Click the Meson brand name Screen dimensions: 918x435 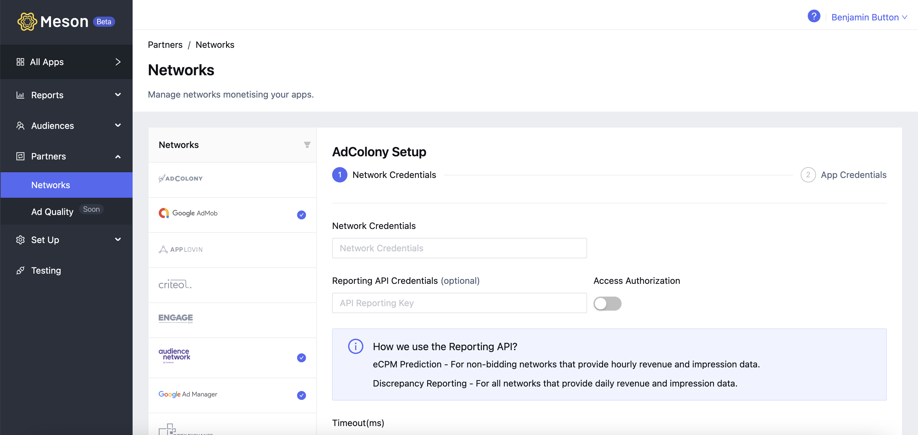[64, 22]
